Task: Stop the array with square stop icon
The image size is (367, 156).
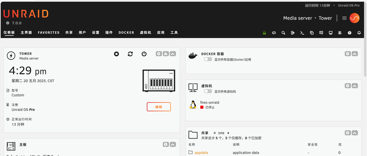Action: (x=116, y=54)
